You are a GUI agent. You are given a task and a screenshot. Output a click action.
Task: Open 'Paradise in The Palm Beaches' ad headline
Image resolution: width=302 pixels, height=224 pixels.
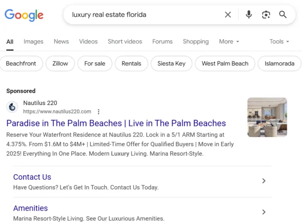[x=116, y=123]
